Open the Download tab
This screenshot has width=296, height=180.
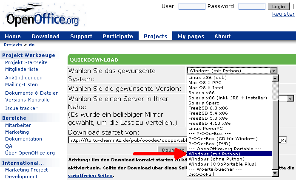46,36
